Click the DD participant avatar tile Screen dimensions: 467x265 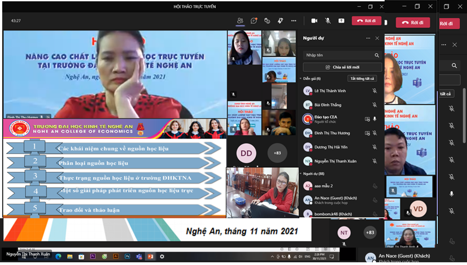(x=246, y=153)
